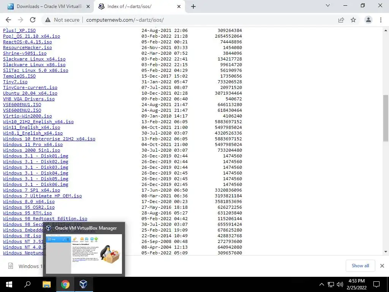Click the ResourceHacker.iso link

[27, 48]
